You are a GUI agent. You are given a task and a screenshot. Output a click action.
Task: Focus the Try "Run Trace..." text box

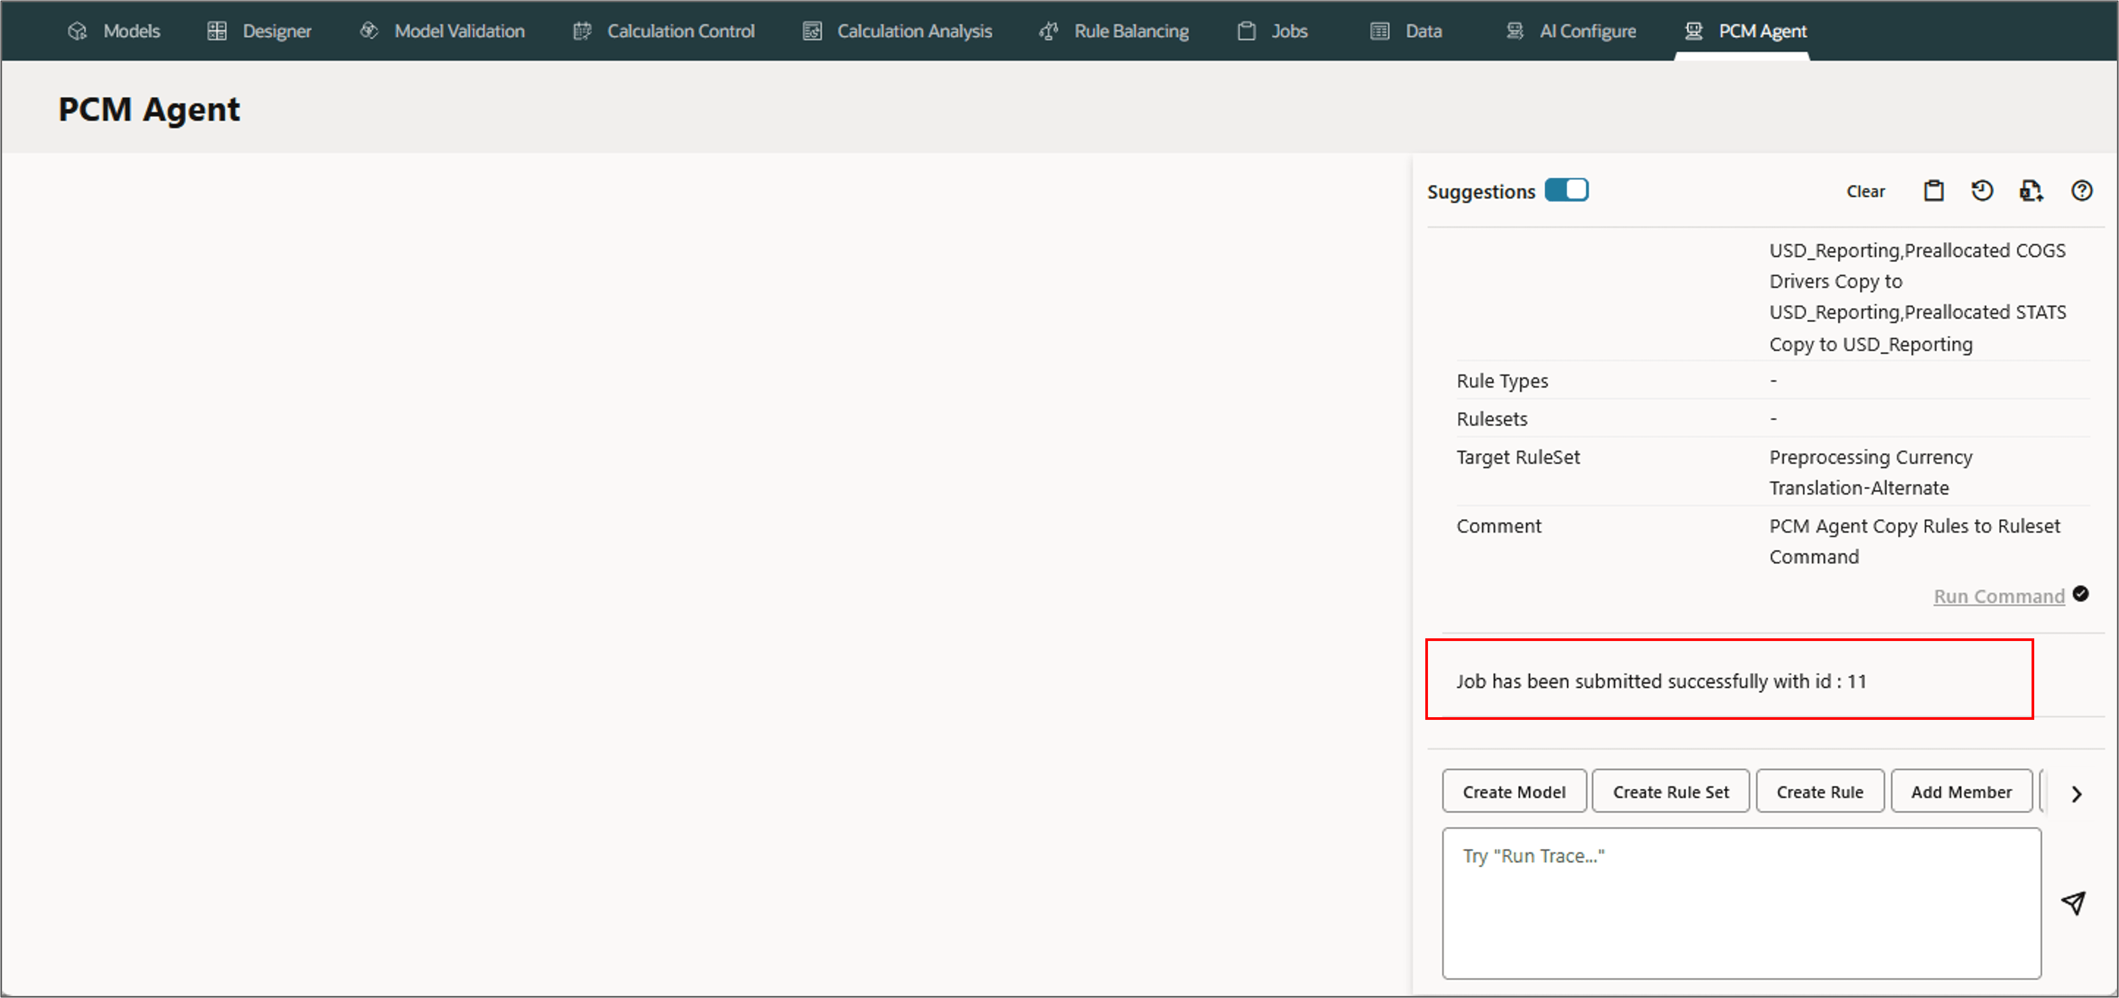1740,902
